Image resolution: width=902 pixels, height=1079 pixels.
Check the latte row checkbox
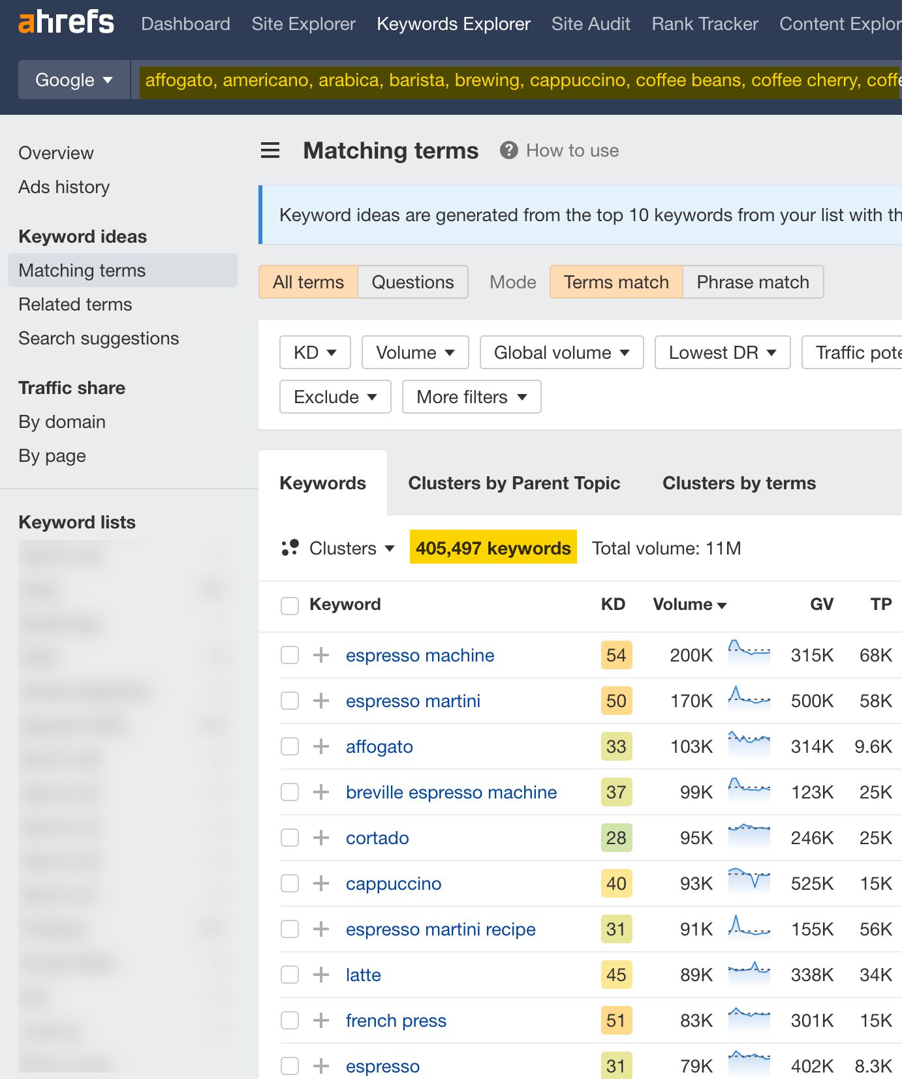290,975
